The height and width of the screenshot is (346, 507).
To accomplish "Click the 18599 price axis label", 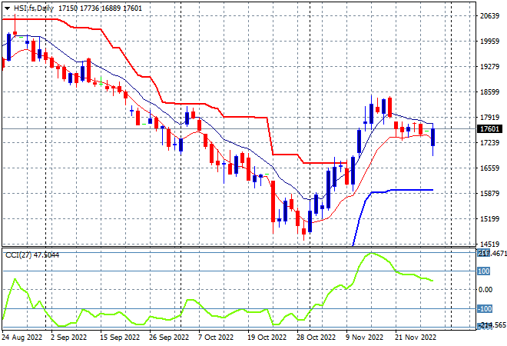I will point(489,92).
